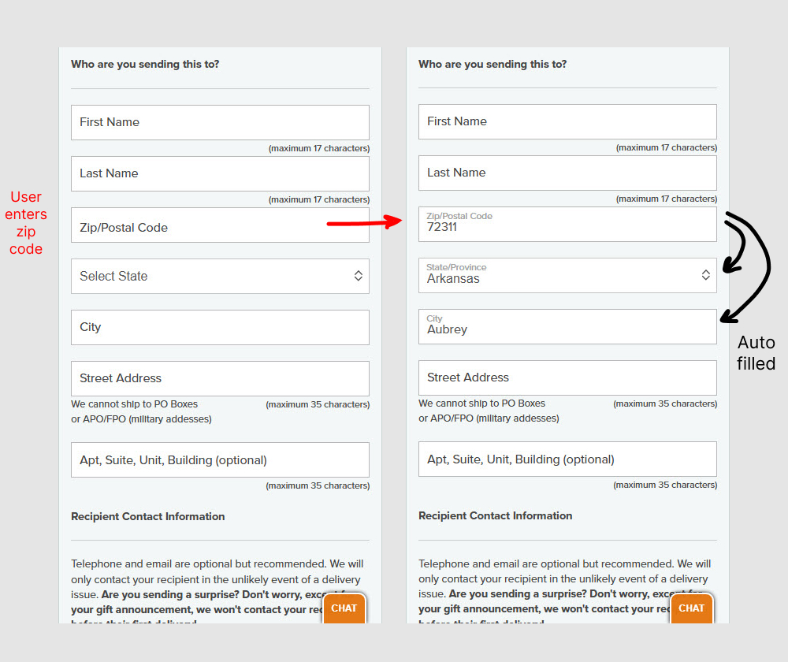The height and width of the screenshot is (662, 788).
Task: Click the 'Auto filled' annotation text
Action: click(756, 353)
